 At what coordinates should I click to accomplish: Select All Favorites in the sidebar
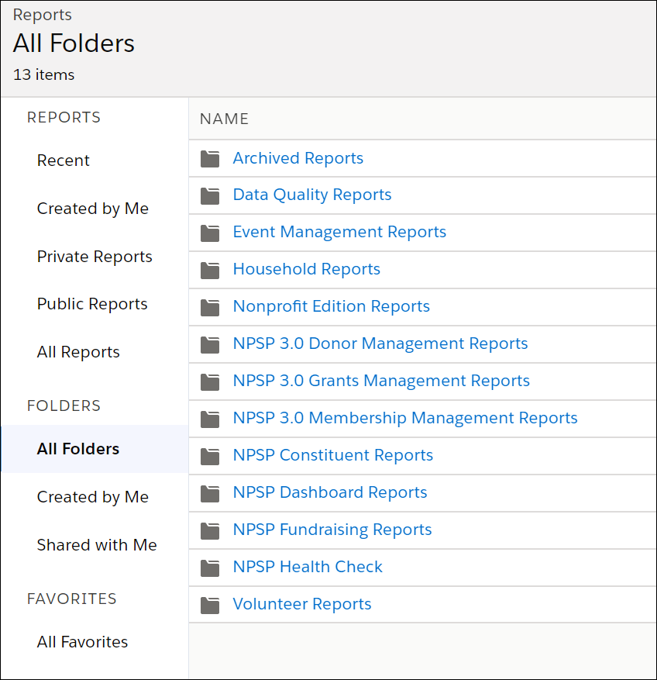point(82,642)
